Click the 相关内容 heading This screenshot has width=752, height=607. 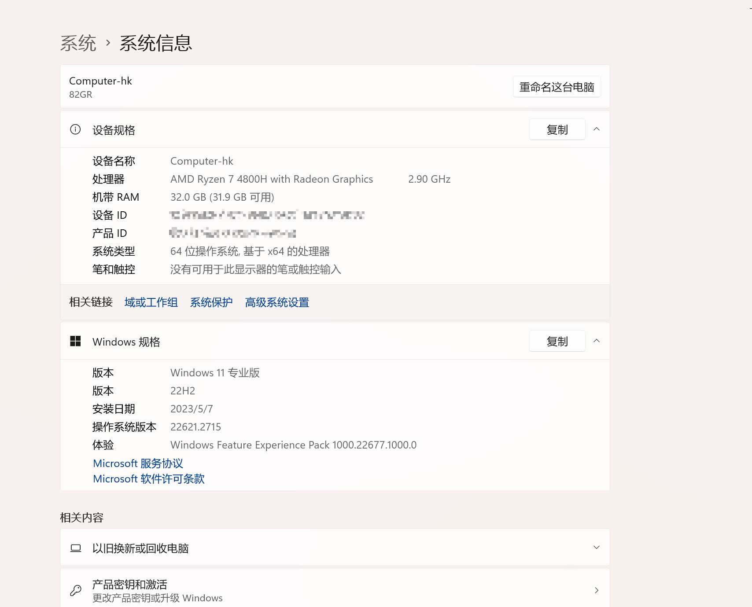[x=81, y=518]
